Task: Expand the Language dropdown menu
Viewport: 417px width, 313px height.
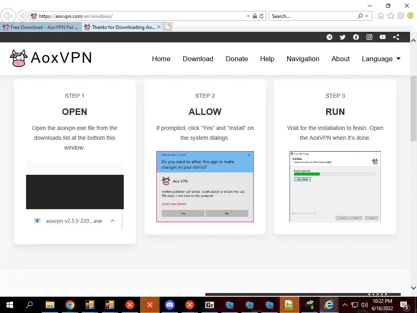Action: tap(381, 59)
